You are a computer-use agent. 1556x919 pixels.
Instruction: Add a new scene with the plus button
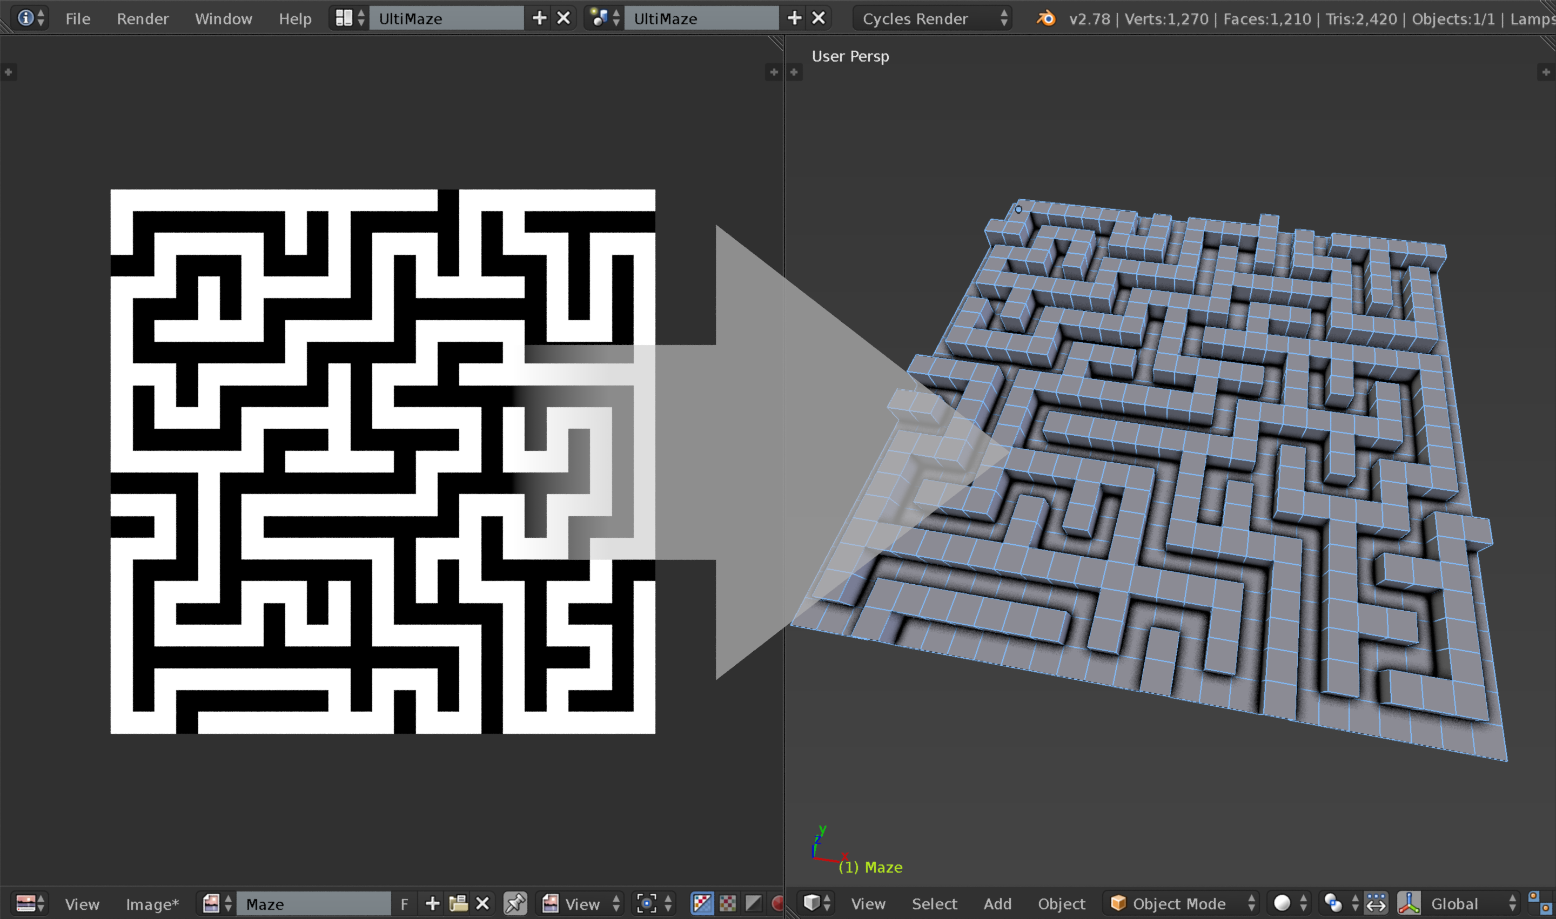[794, 17]
